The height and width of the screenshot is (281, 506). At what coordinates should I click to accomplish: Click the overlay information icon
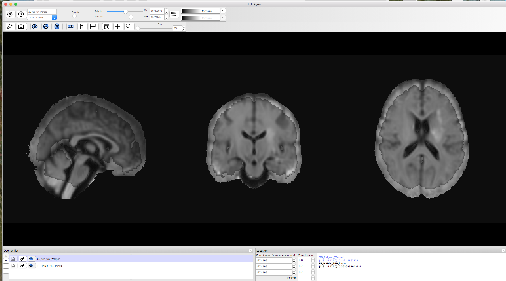[x=21, y=14]
